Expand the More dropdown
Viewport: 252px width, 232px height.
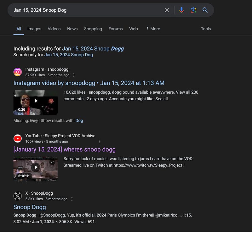(x=153, y=29)
